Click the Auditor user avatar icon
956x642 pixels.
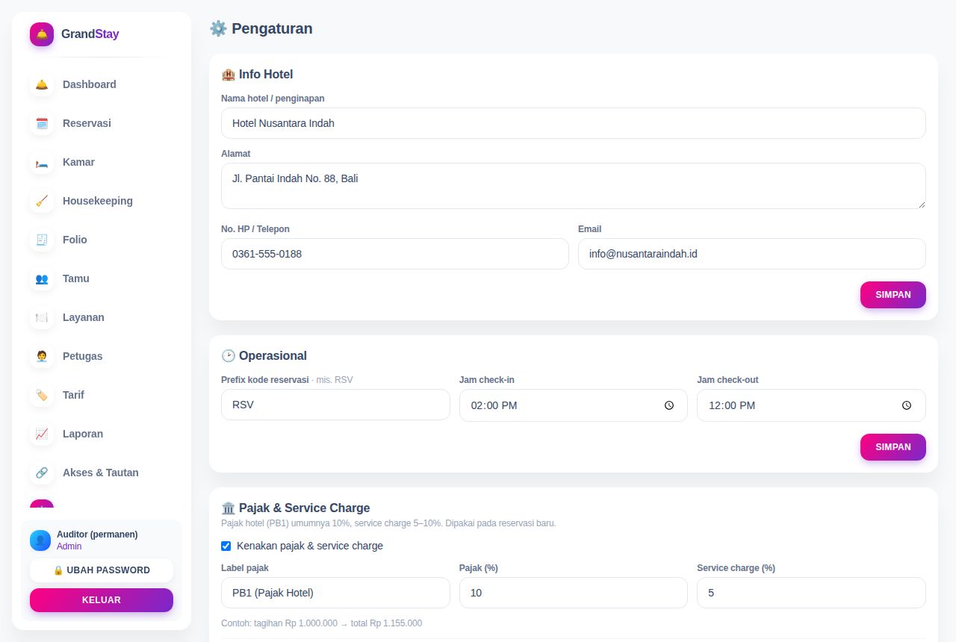tap(40, 540)
